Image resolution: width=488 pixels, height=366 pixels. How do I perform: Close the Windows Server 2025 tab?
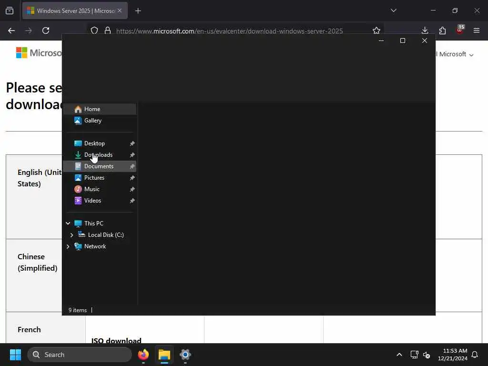click(120, 10)
